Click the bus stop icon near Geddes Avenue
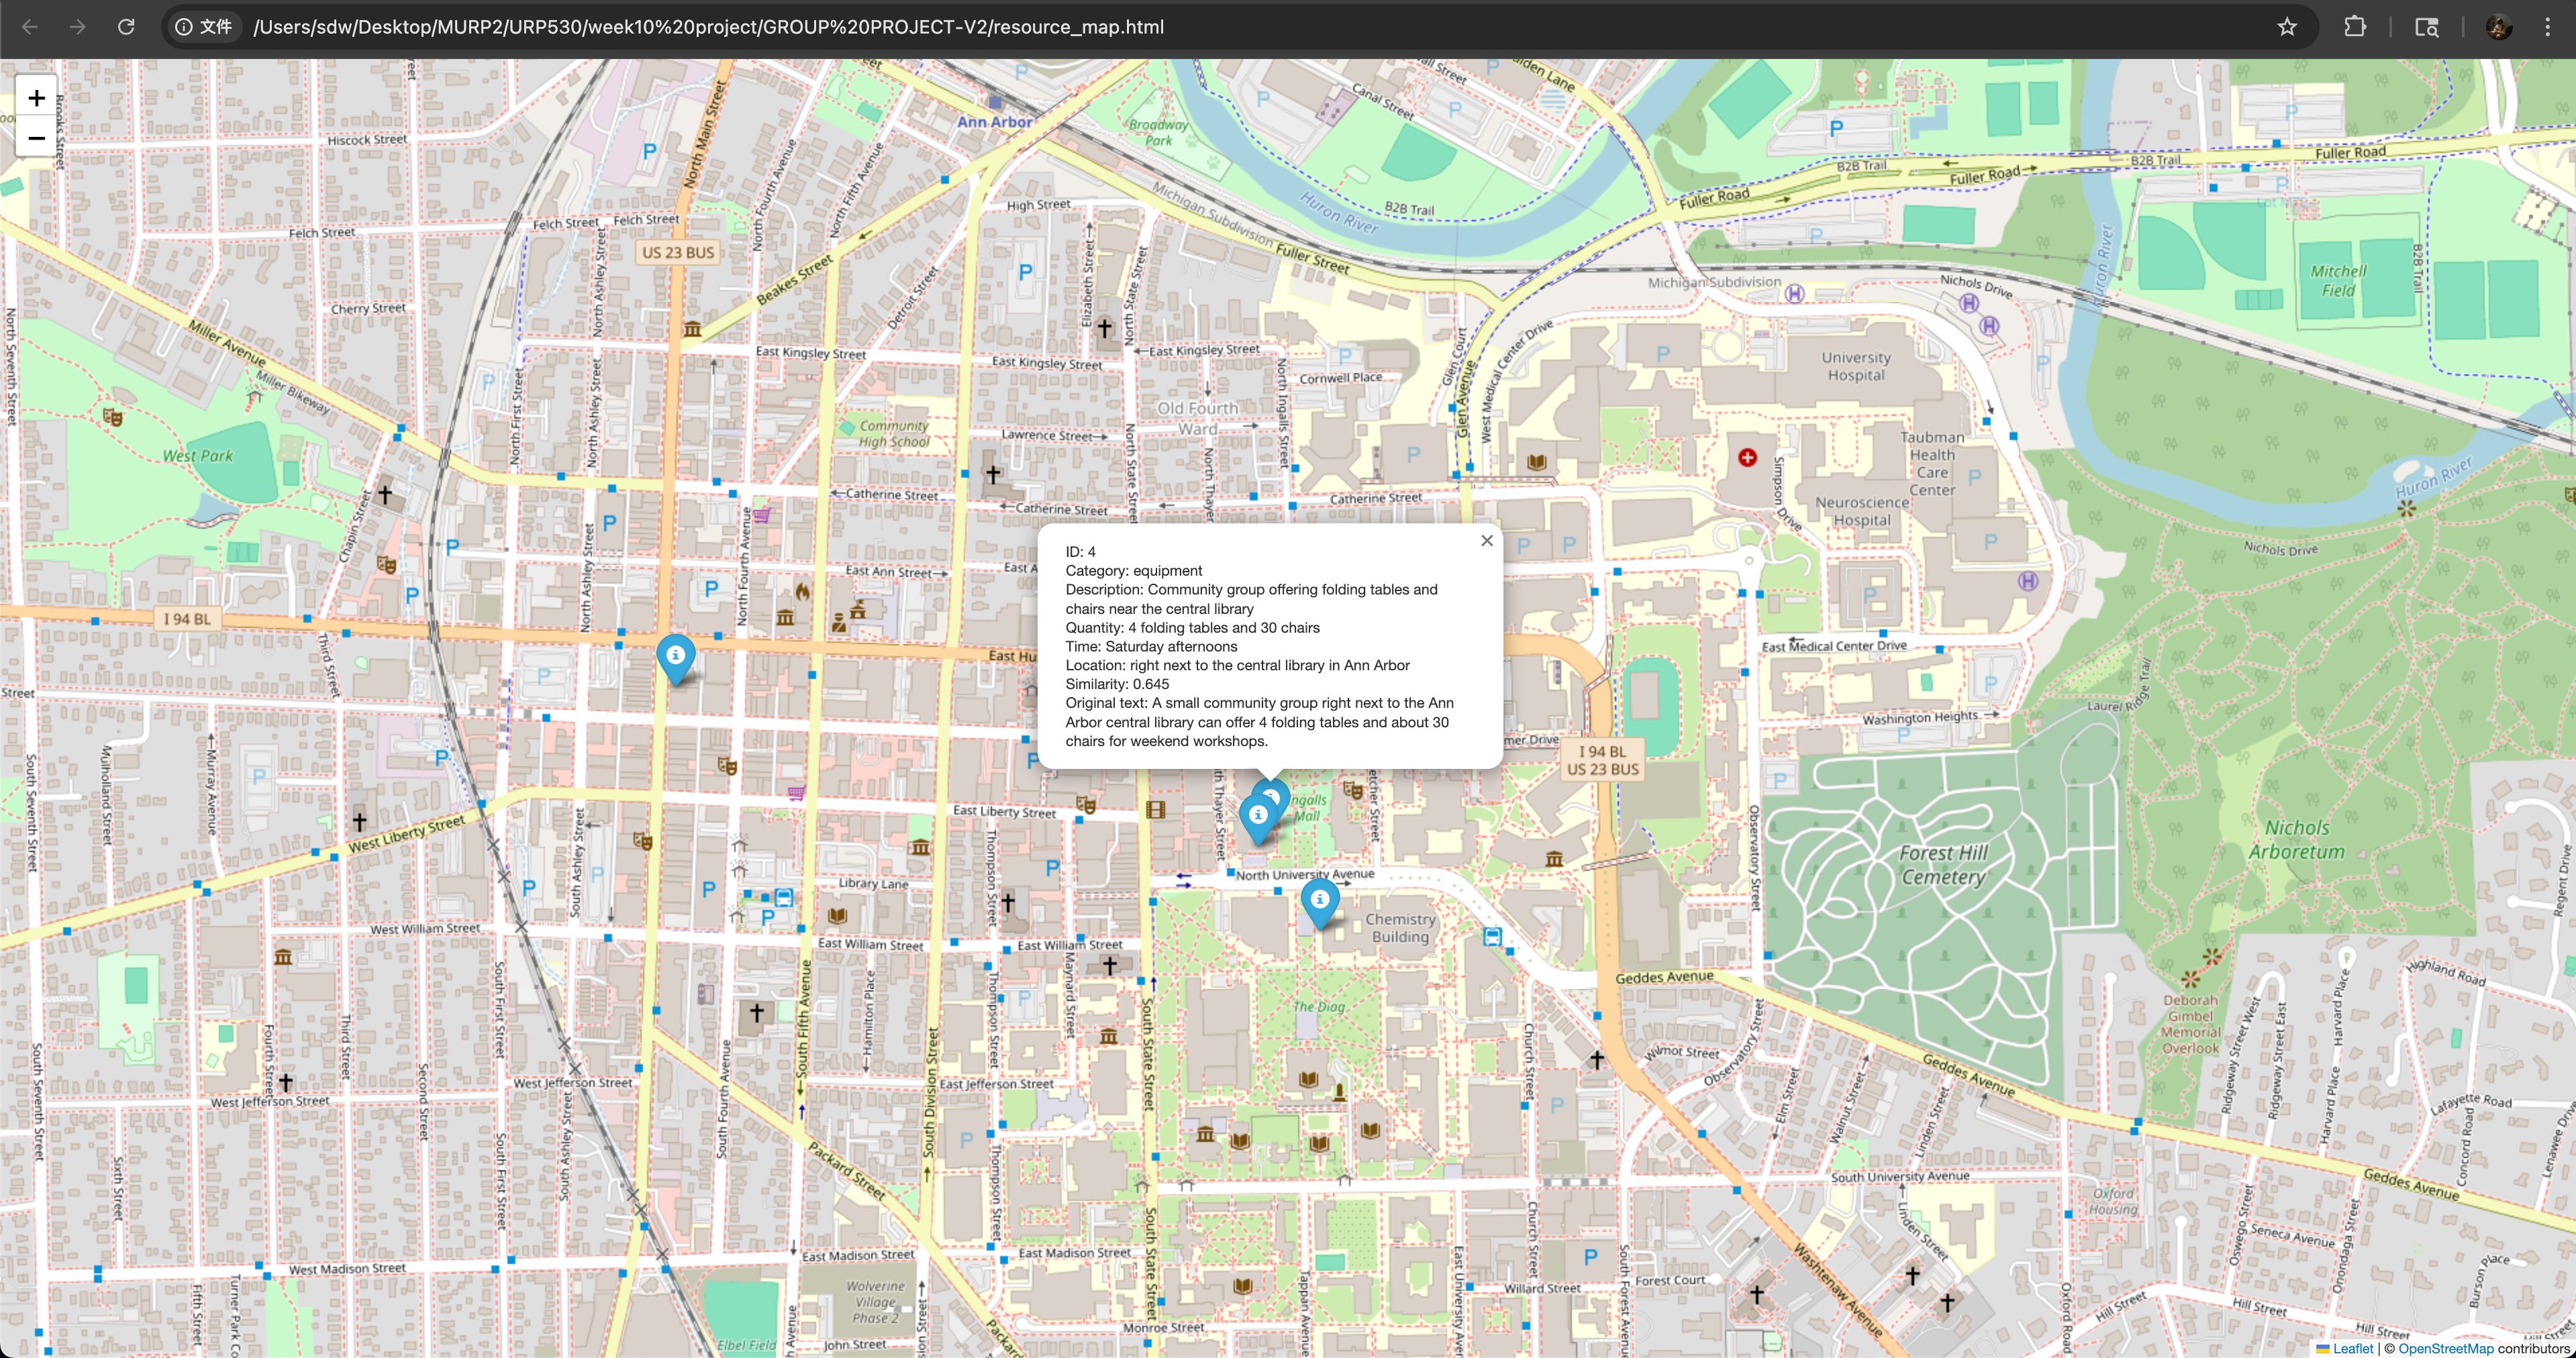The width and height of the screenshot is (2576, 1358). pyautogui.click(x=1493, y=937)
